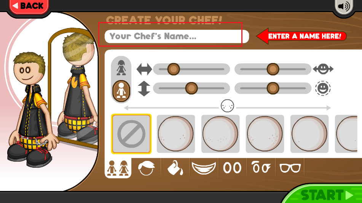This screenshot has height=203, width=362.
Task: Go back with the BACK button
Action: [x=29, y=6]
